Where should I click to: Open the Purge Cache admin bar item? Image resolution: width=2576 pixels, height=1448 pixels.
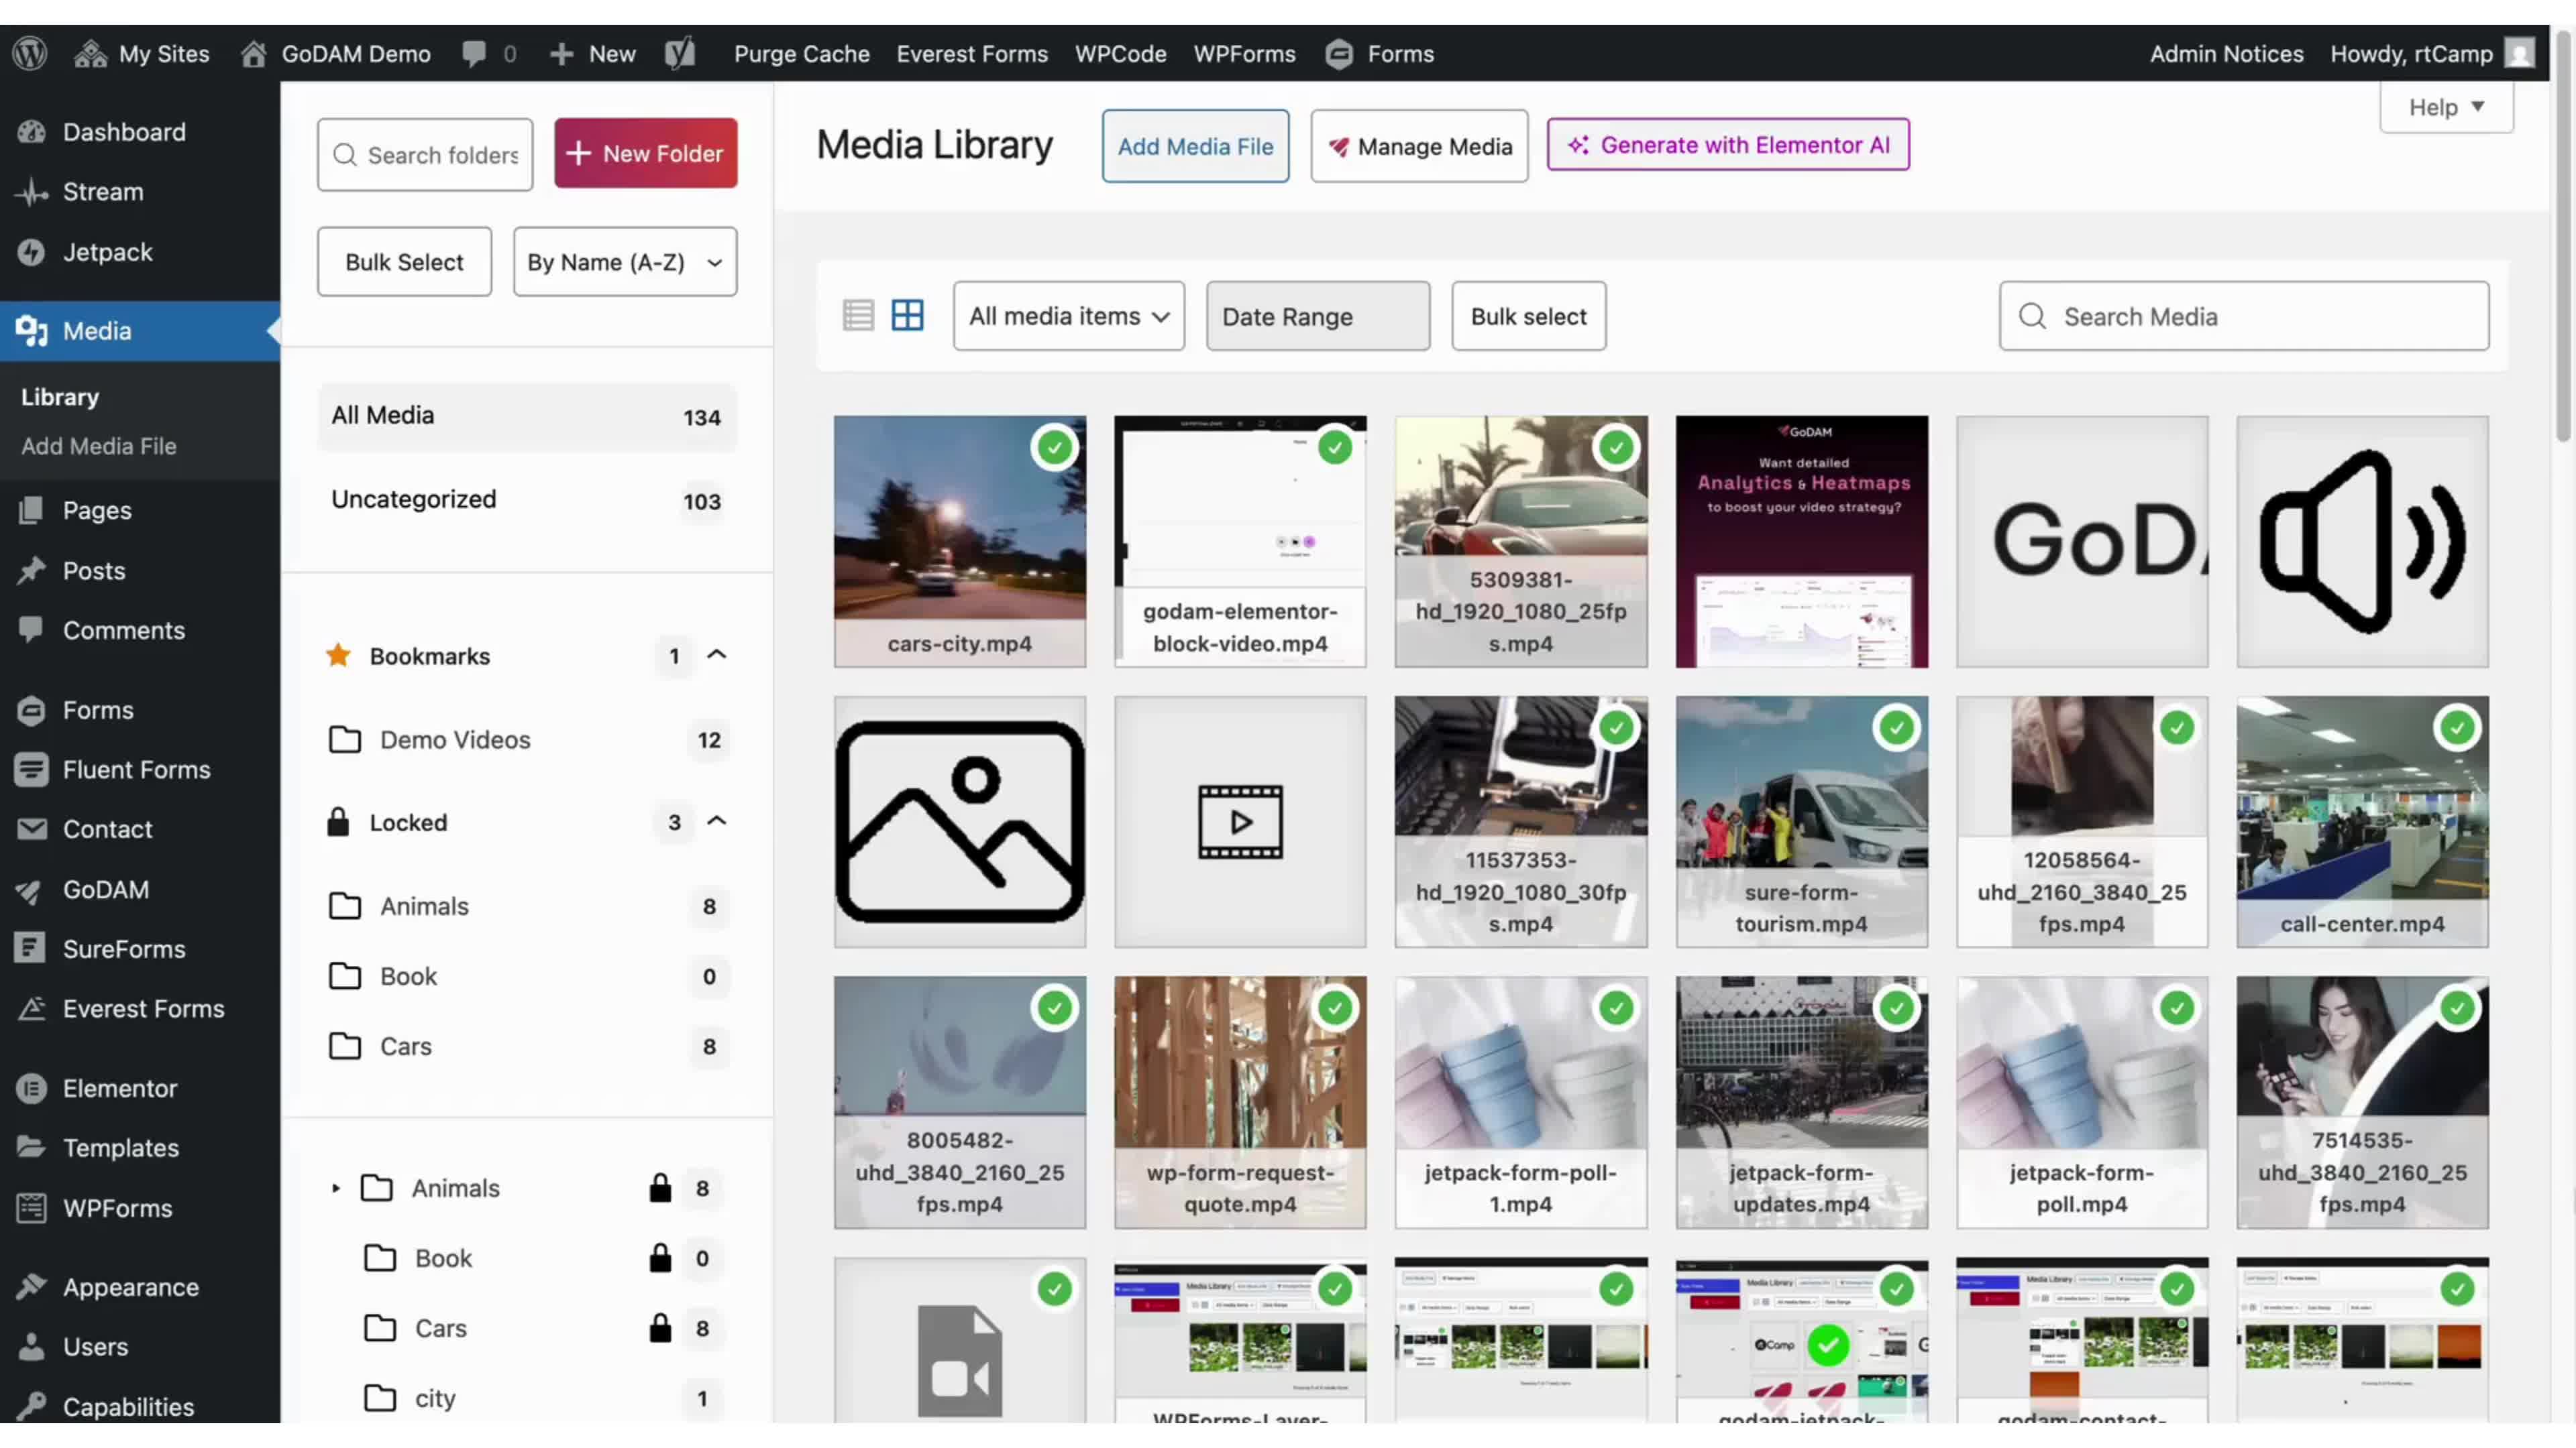click(801, 54)
